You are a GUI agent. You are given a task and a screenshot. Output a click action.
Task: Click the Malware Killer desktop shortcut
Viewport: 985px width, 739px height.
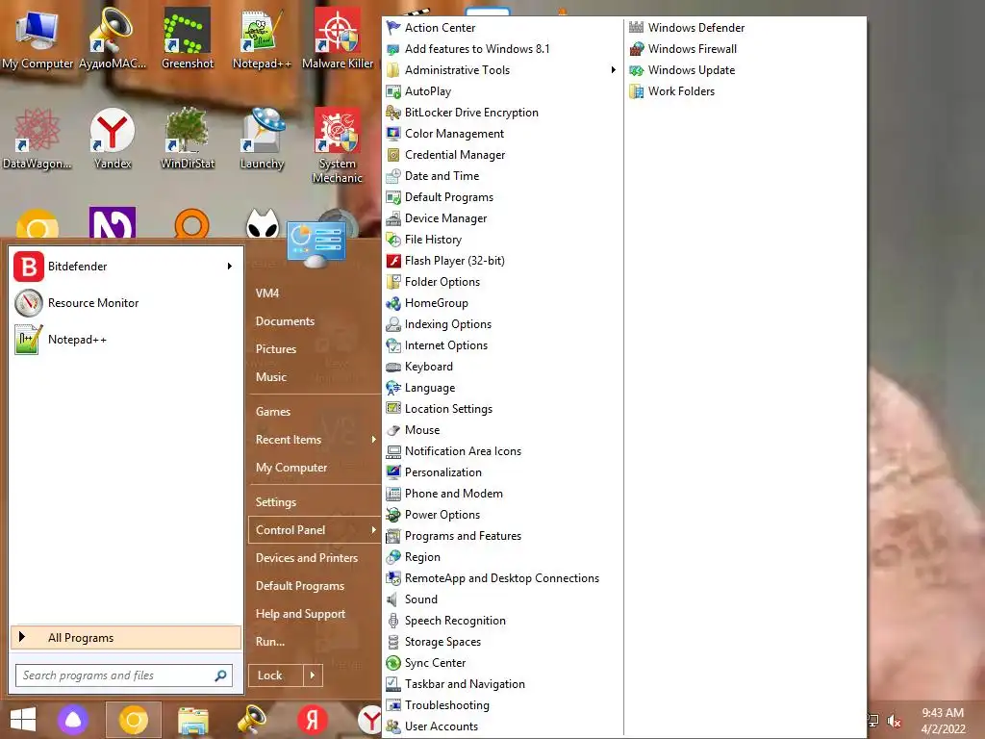338,38
